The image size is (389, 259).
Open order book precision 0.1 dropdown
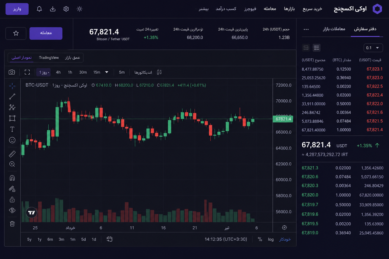click(x=373, y=48)
